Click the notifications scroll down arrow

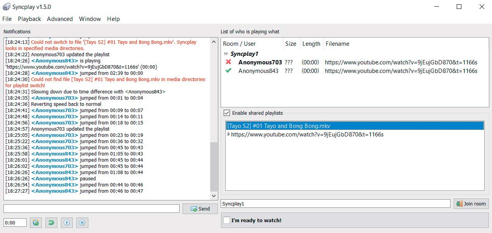click(214, 196)
